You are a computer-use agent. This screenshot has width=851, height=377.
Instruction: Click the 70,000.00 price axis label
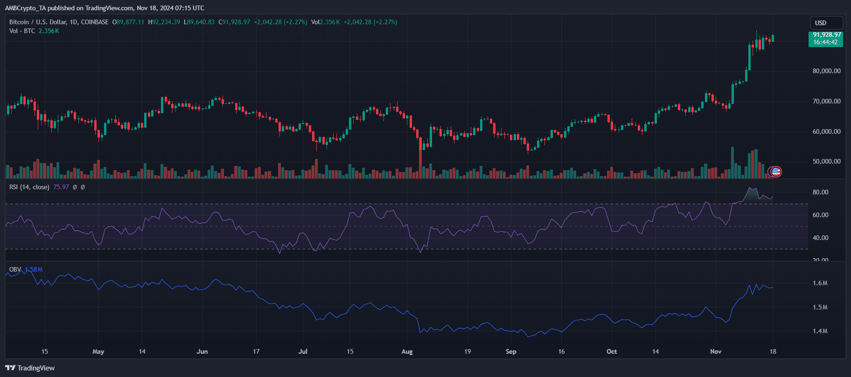coord(827,101)
